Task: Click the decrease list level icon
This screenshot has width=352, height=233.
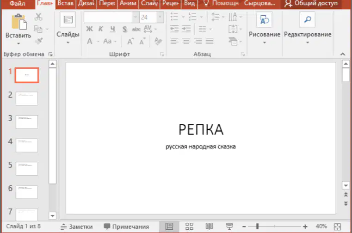Action: pos(174,29)
